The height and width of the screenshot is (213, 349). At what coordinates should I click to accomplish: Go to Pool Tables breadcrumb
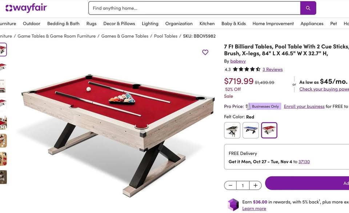point(166,36)
